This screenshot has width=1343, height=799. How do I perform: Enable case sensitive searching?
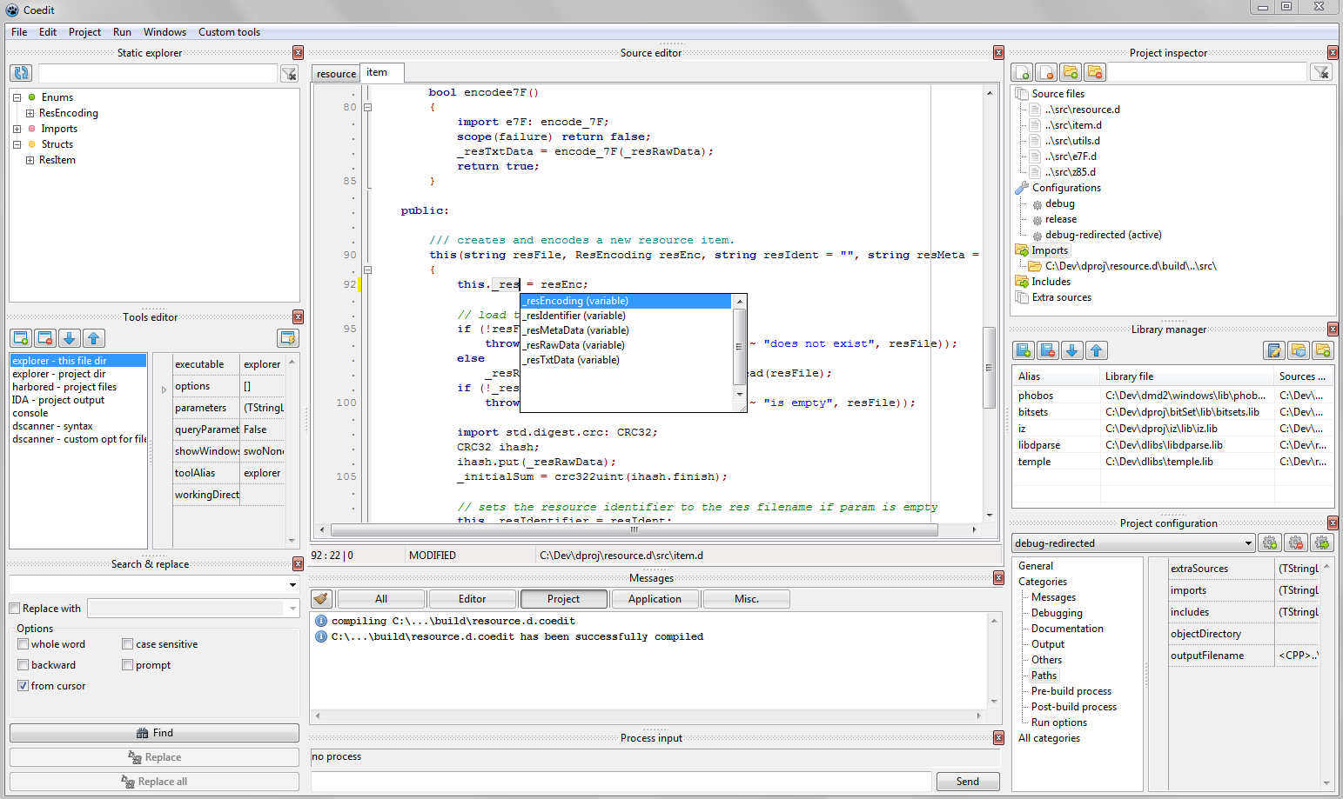click(127, 643)
